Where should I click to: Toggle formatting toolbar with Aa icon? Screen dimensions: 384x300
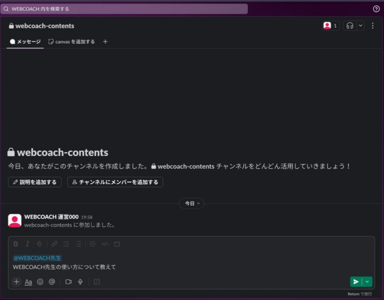28,282
